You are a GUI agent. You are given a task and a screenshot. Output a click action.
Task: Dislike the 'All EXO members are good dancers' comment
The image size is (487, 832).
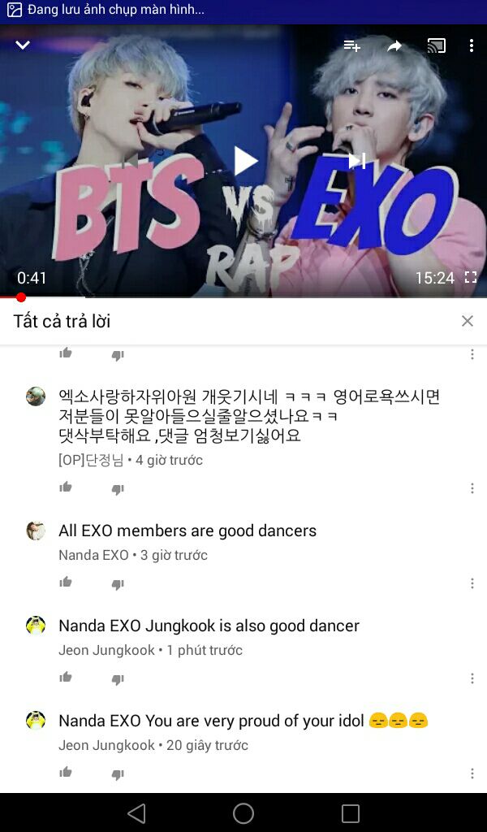tap(118, 584)
